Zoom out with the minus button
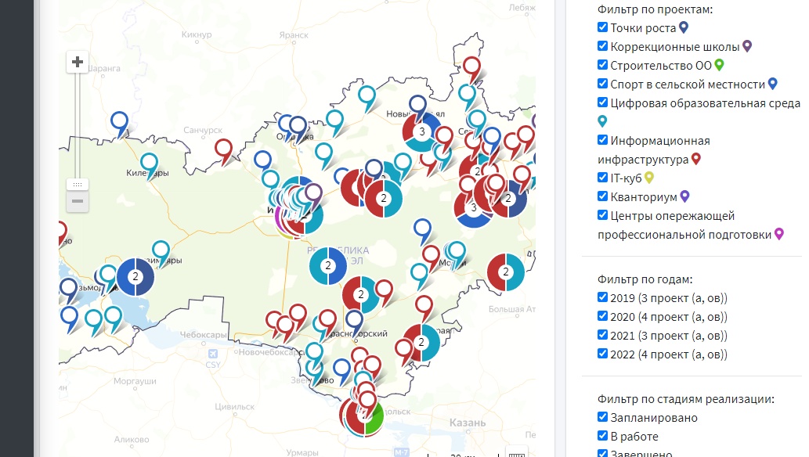Screen dimensions: 809x457 pos(77,202)
